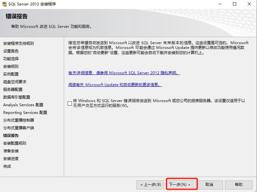
Task: Open the SQL Server 2012 privacy statement link
Action: (x=124, y=73)
